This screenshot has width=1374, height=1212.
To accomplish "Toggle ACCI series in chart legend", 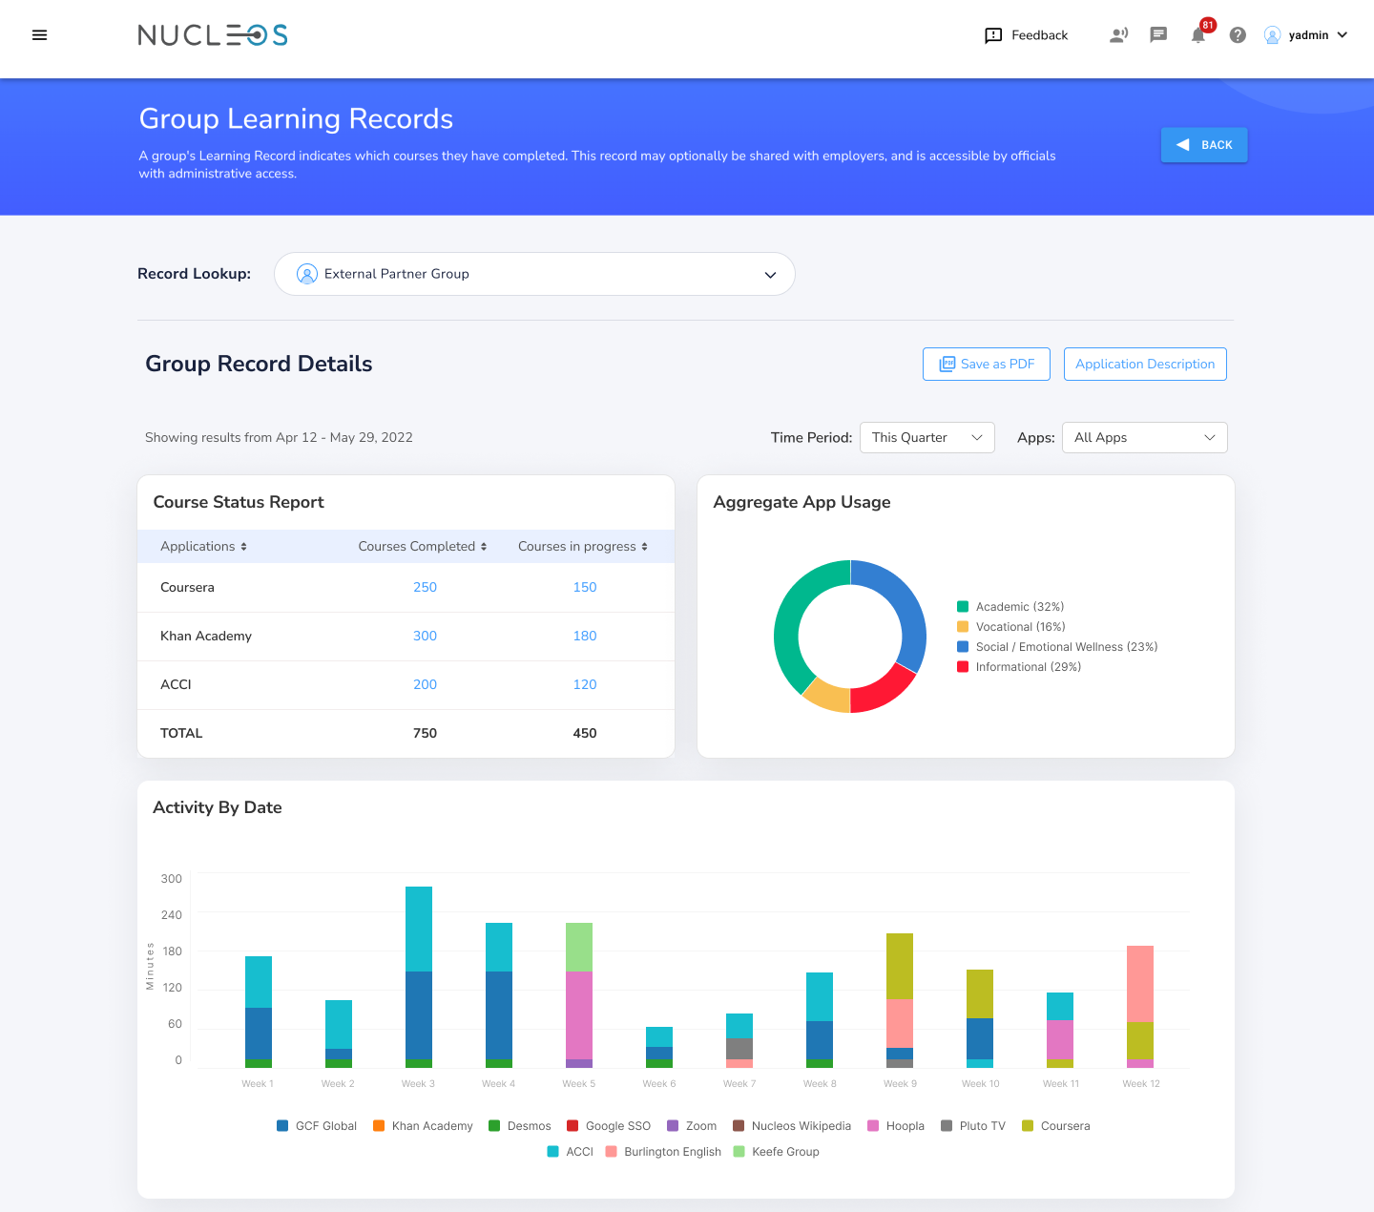I will [571, 1152].
